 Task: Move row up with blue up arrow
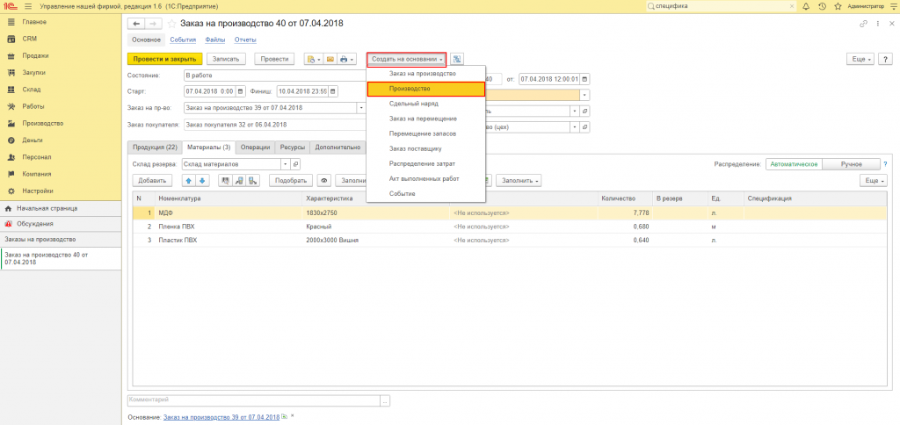coord(189,180)
